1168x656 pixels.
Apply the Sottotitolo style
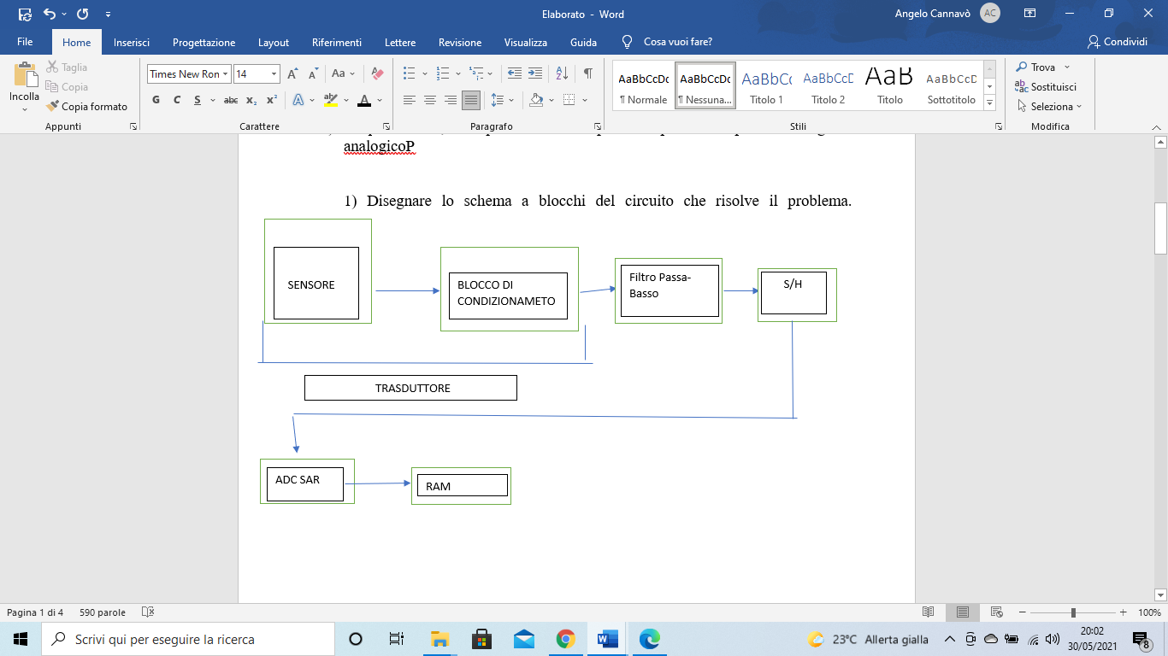point(952,86)
